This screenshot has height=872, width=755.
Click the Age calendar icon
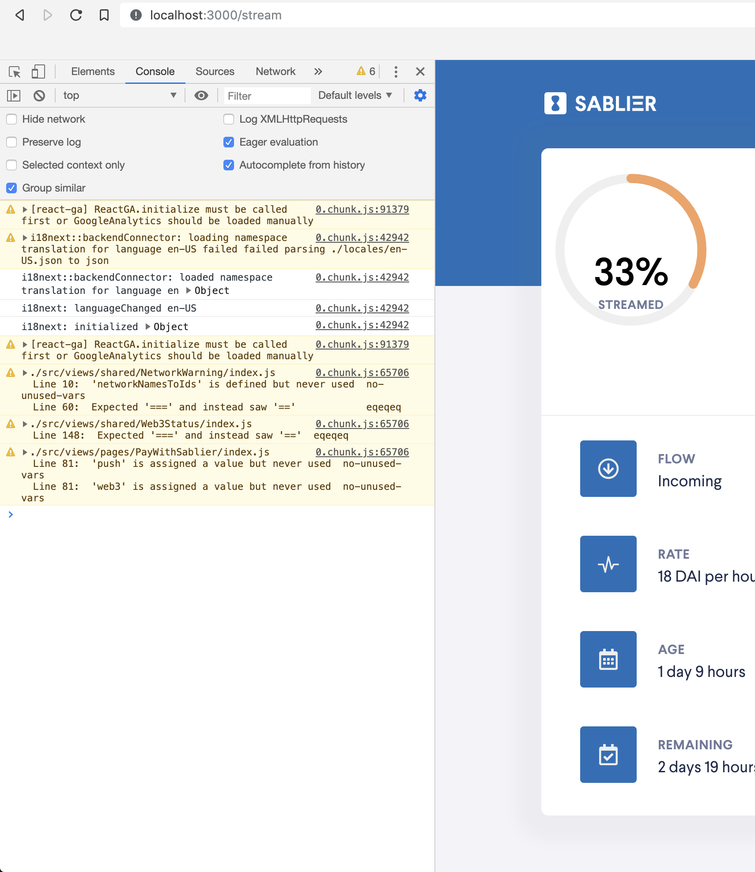click(608, 659)
